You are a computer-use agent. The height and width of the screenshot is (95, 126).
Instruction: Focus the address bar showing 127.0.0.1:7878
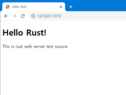[77, 16]
